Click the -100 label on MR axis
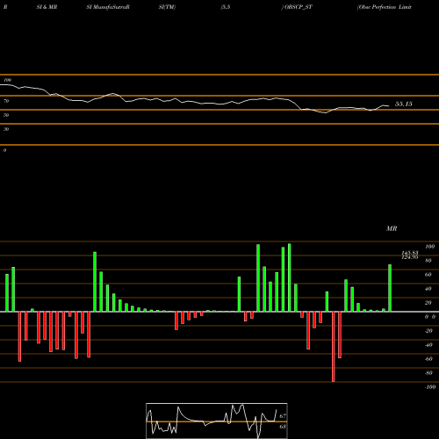This screenshot has width=439, height=439. pyautogui.click(x=430, y=387)
